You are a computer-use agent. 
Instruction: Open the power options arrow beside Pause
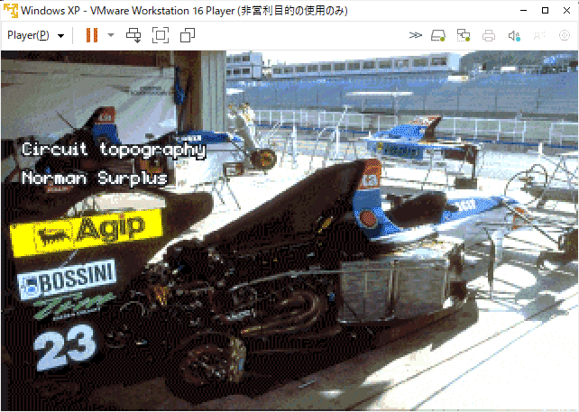click(111, 36)
